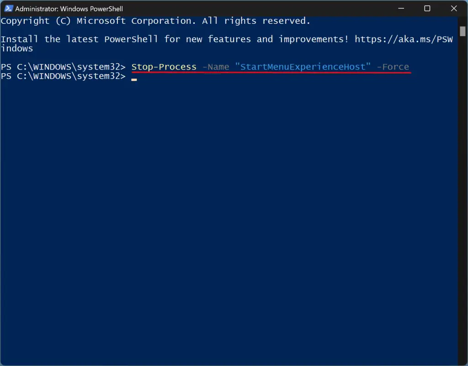Click the latest PowerShell install message line

[183, 39]
